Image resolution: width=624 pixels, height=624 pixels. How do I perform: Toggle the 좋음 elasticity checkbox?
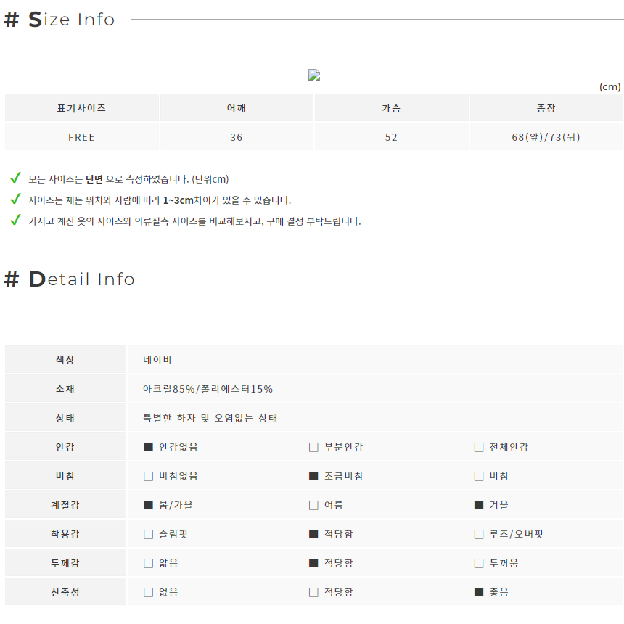coord(479,592)
